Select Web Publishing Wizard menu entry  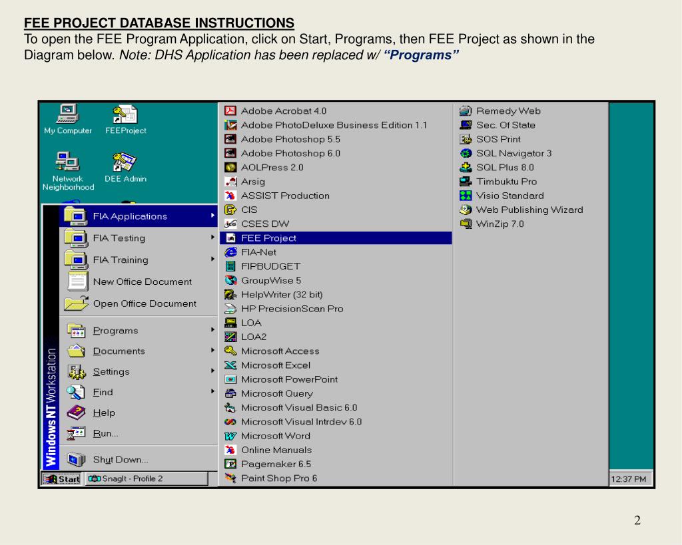(x=531, y=210)
